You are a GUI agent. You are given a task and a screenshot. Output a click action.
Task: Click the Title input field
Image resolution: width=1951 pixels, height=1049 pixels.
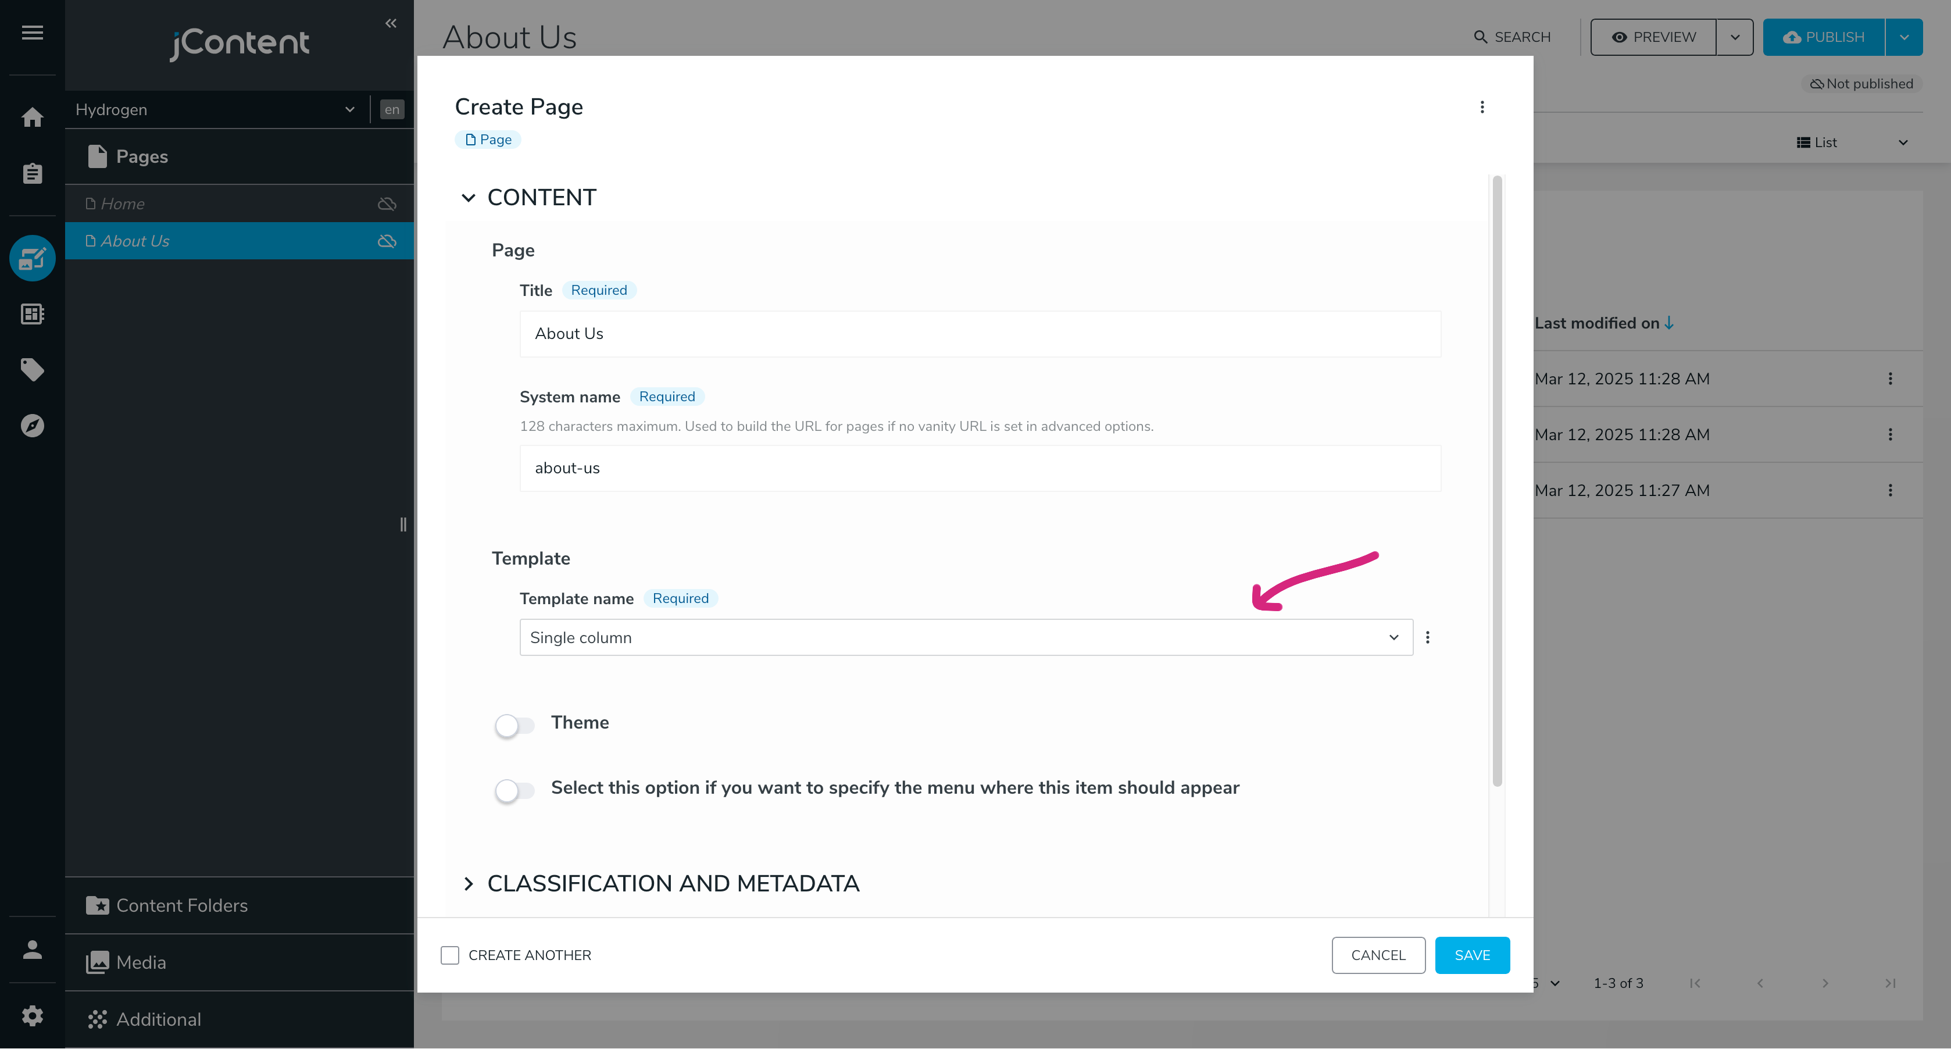pyautogui.click(x=980, y=333)
